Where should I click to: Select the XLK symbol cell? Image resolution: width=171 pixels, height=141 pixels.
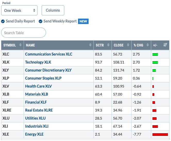(12, 62)
